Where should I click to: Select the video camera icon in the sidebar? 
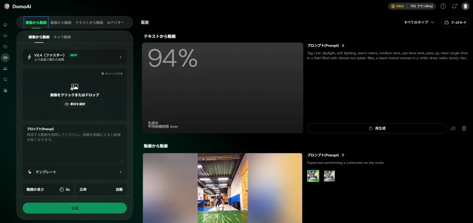click(x=5, y=58)
